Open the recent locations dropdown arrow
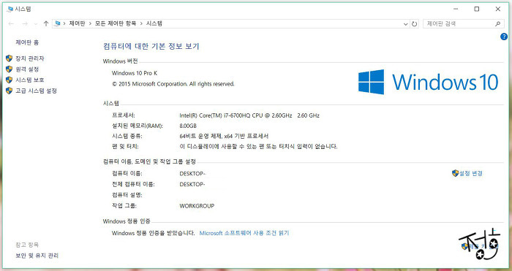Viewport: 512px width, 271px height. click(36, 24)
